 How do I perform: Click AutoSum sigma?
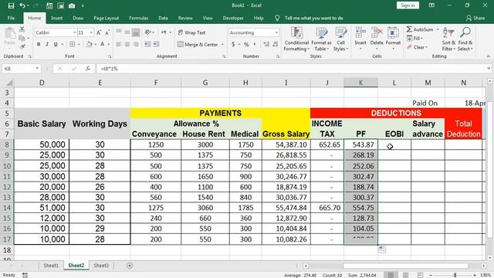pyautogui.click(x=409, y=29)
